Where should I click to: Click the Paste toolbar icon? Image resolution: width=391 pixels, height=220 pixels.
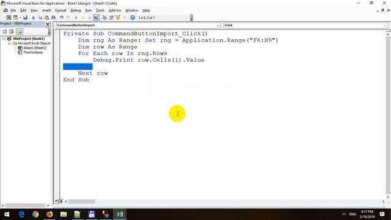(46, 18)
